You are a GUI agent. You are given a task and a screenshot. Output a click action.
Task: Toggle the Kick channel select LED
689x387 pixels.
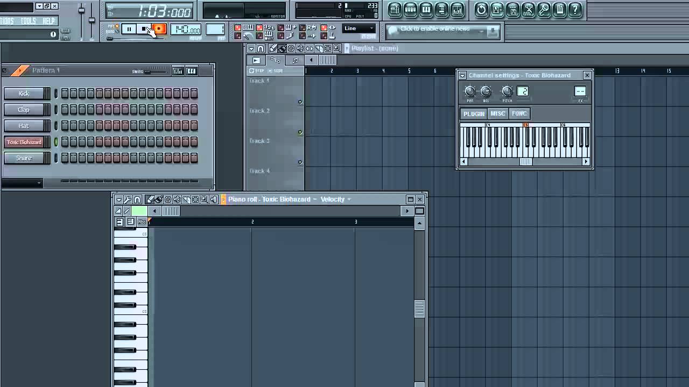pyautogui.click(x=55, y=94)
